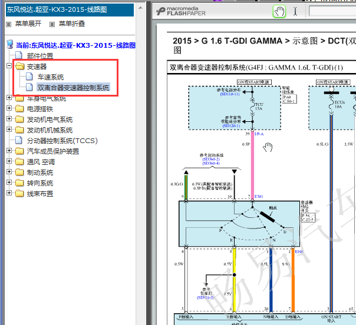Click the page icon beside 分动器控制系统(TCCS)
This screenshot has width=356, height=325.
click(x=19, y=140)
